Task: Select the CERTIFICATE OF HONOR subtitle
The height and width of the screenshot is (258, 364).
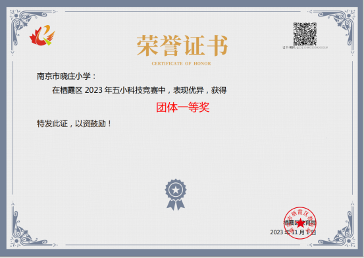Action: 181,63
